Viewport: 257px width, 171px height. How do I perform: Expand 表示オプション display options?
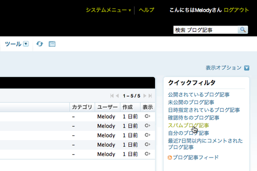228,68
